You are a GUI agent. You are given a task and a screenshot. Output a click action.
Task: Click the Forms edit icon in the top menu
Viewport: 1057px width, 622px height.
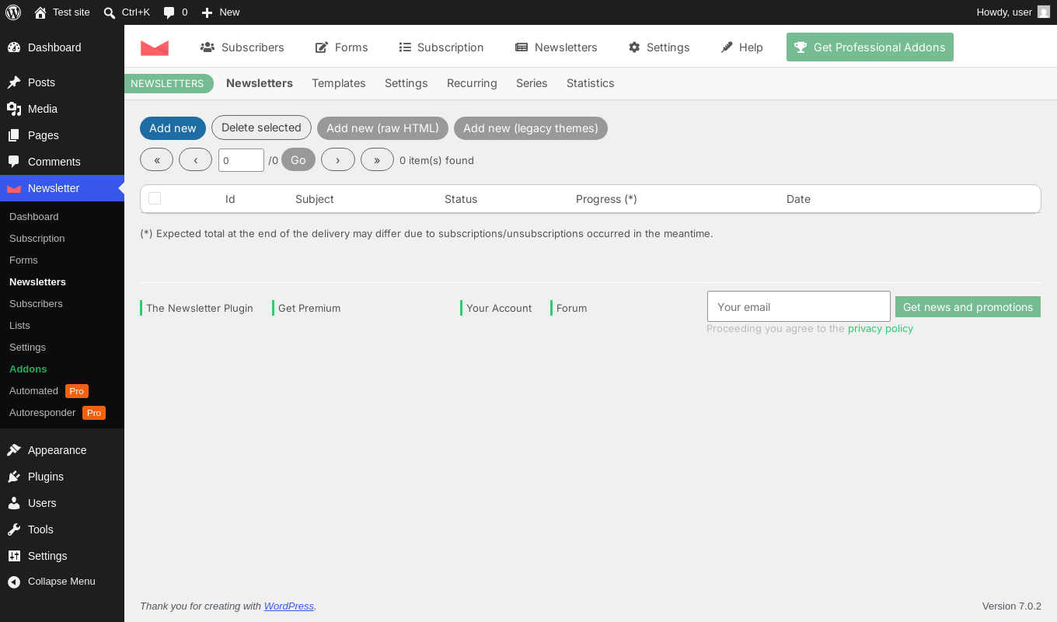coord(322,47)
